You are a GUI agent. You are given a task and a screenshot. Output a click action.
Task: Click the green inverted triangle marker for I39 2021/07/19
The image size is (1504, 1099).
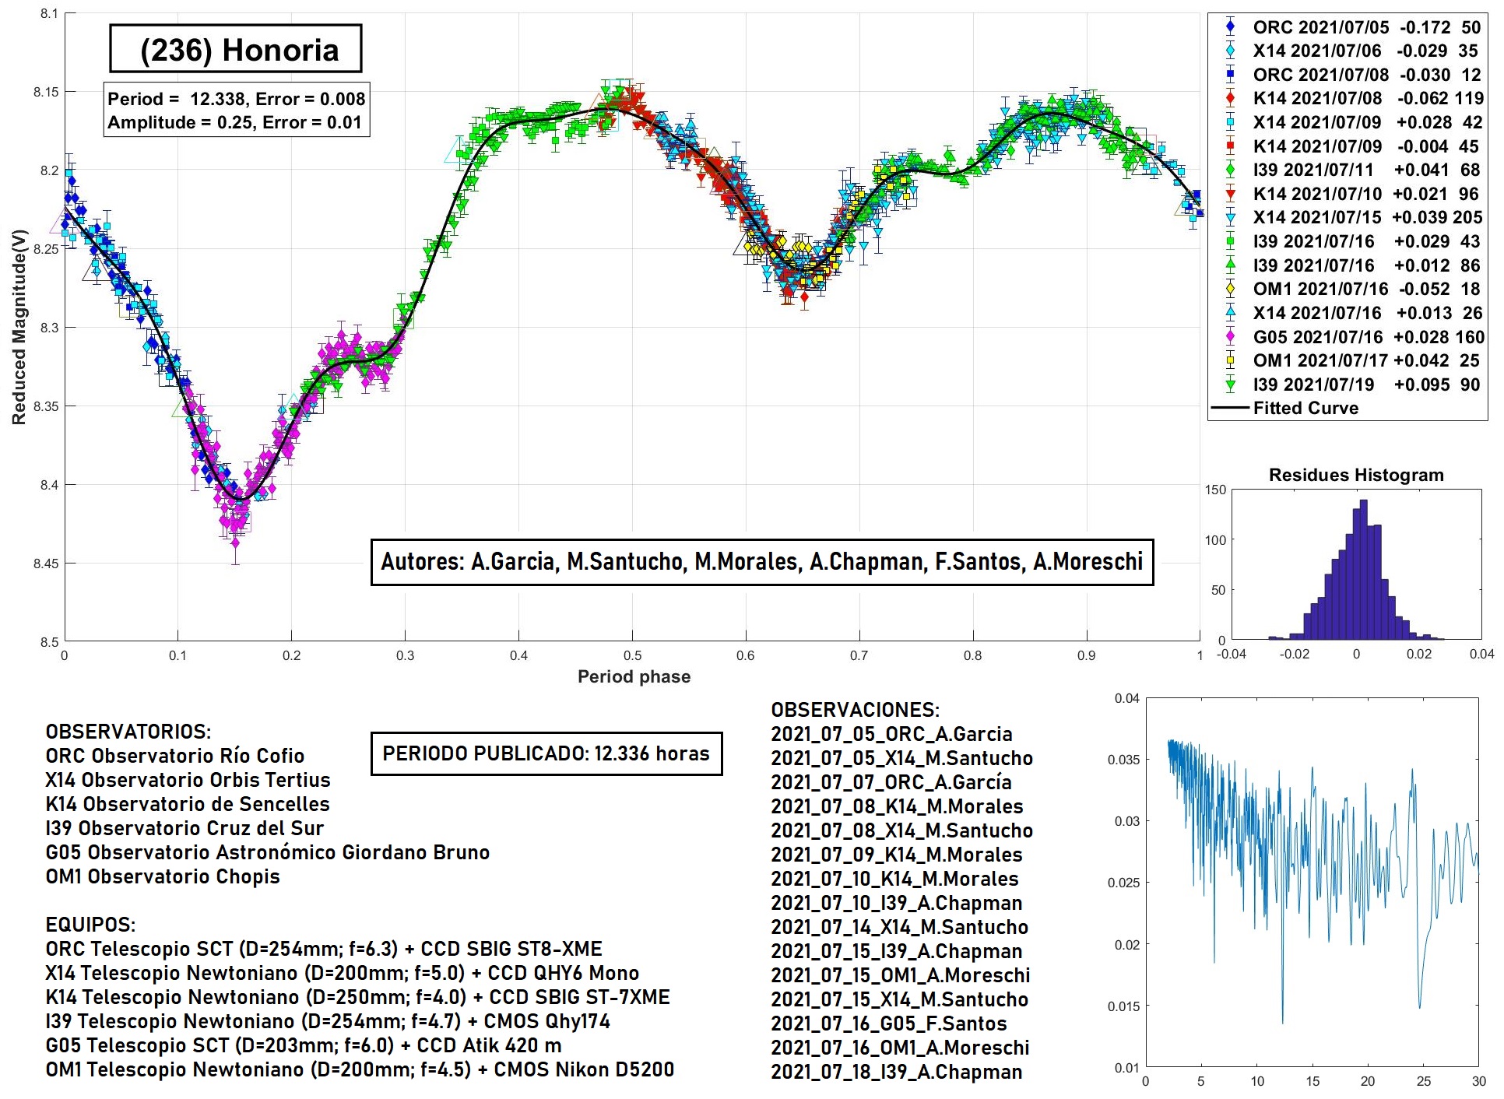click(1230, 384)
